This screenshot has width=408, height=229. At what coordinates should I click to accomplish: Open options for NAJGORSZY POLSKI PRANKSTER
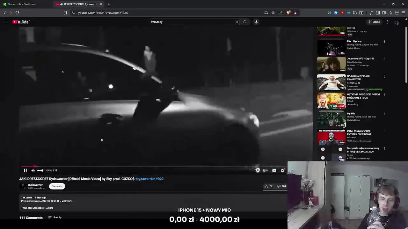point(384,76)
